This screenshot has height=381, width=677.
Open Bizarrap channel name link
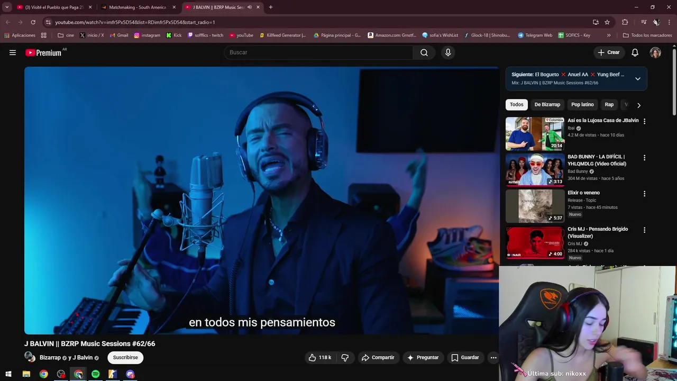coord(50,358)
